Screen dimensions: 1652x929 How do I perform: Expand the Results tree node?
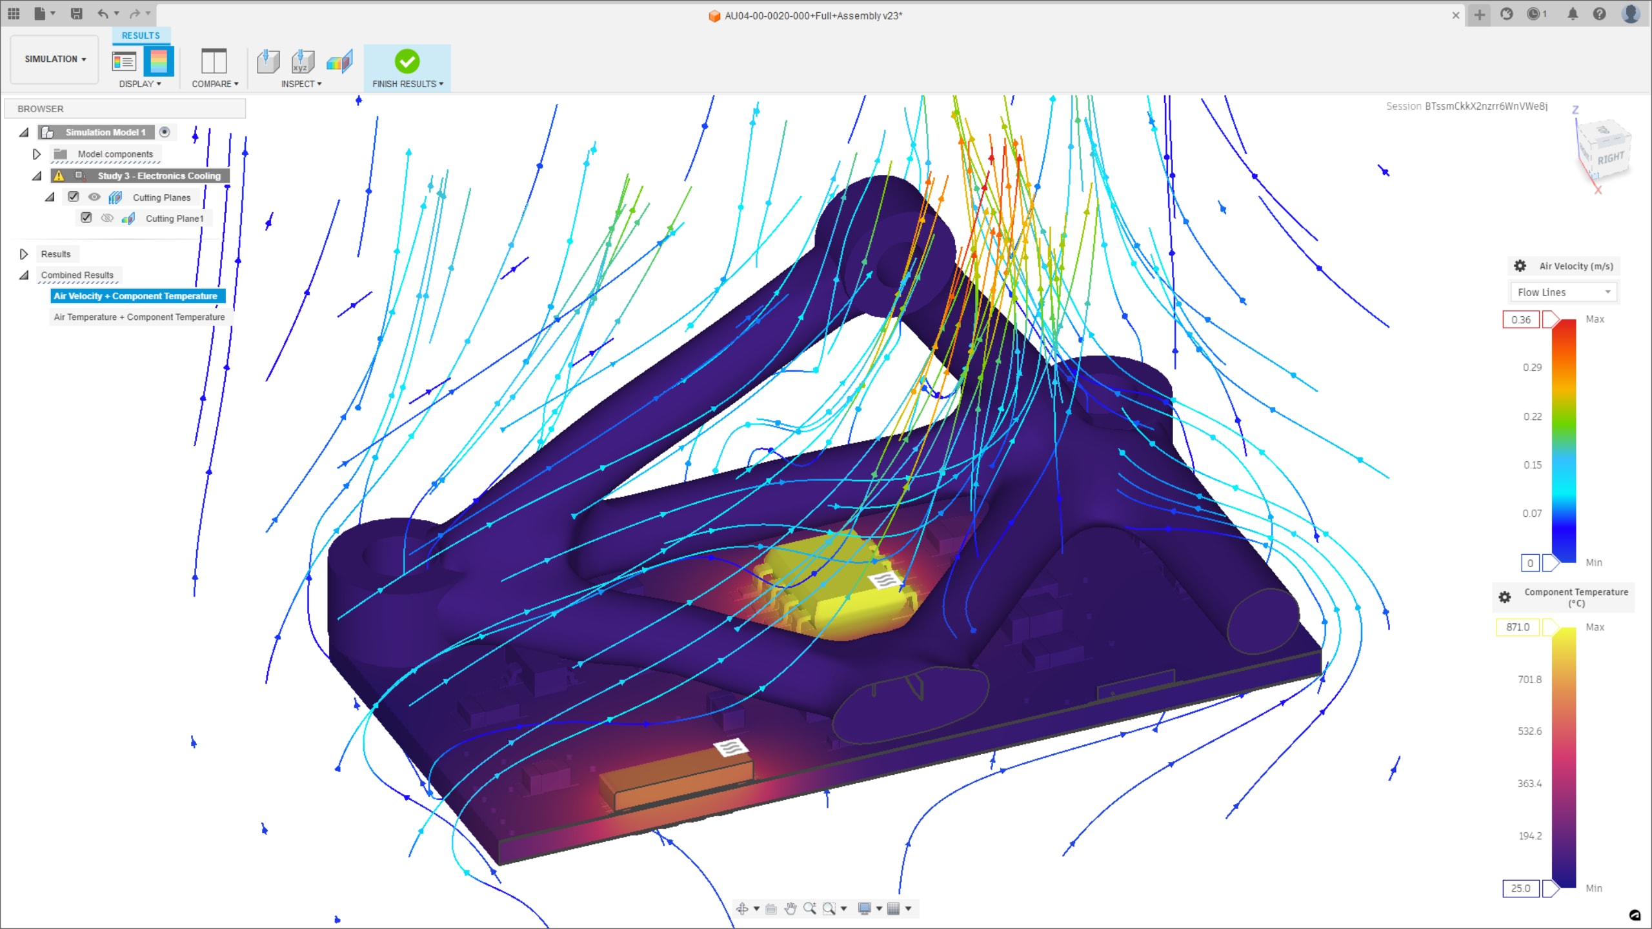click(24, 254)
